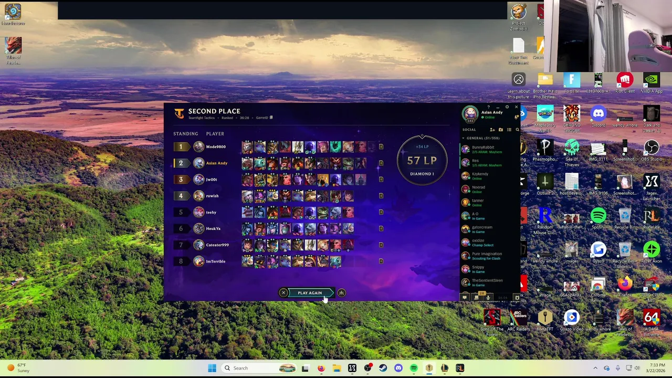Open the taskbar weather widget showing 67°F
The height and width of the screenshot is (378, 672).
tap(17, 368)
